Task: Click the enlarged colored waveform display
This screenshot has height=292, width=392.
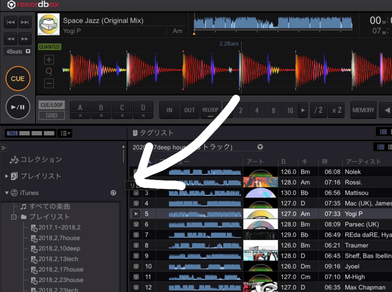Action: coord(227,70)
